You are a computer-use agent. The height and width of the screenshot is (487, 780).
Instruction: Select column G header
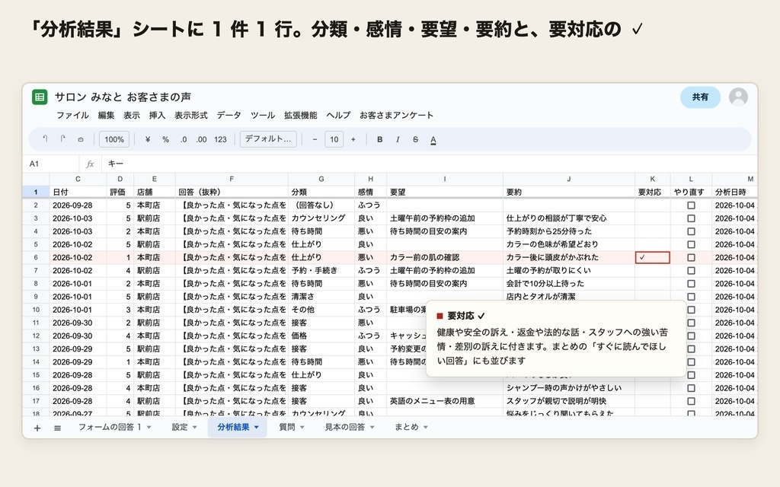(x=321, y=179)
